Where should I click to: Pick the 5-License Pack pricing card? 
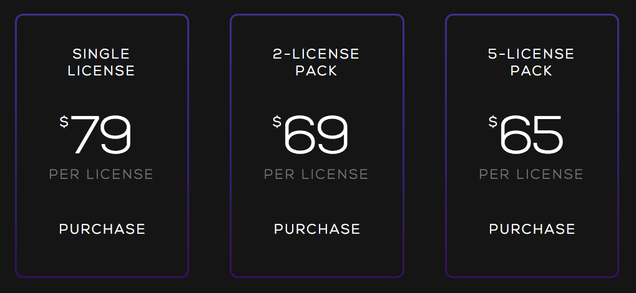(x=532, y=198)
